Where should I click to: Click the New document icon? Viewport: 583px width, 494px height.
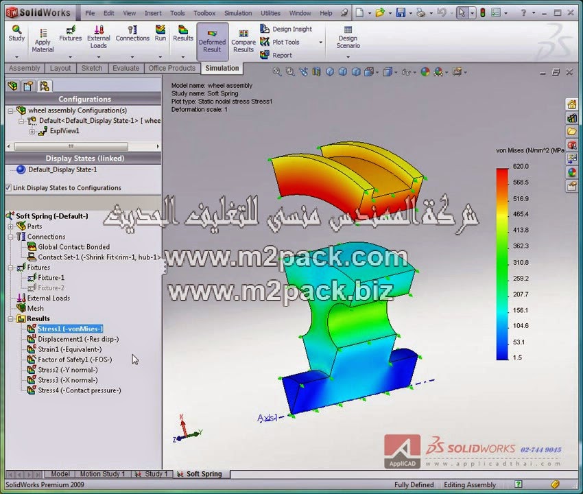359,13
